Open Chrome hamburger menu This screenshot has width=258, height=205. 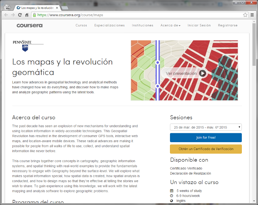pyautogui.click(x=252, y=15)
